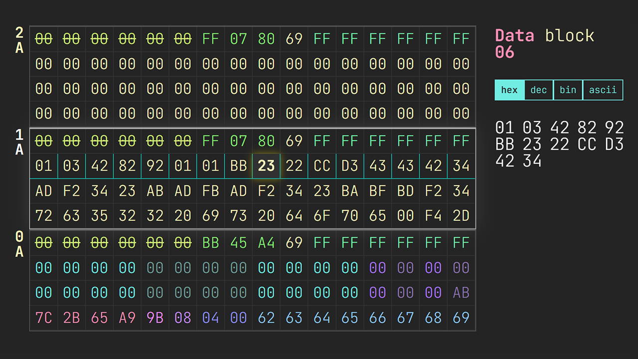The width and height of the screenshot is (638, 359).
Task: Switch to the ascii view tab
Action: click(603, 90)
